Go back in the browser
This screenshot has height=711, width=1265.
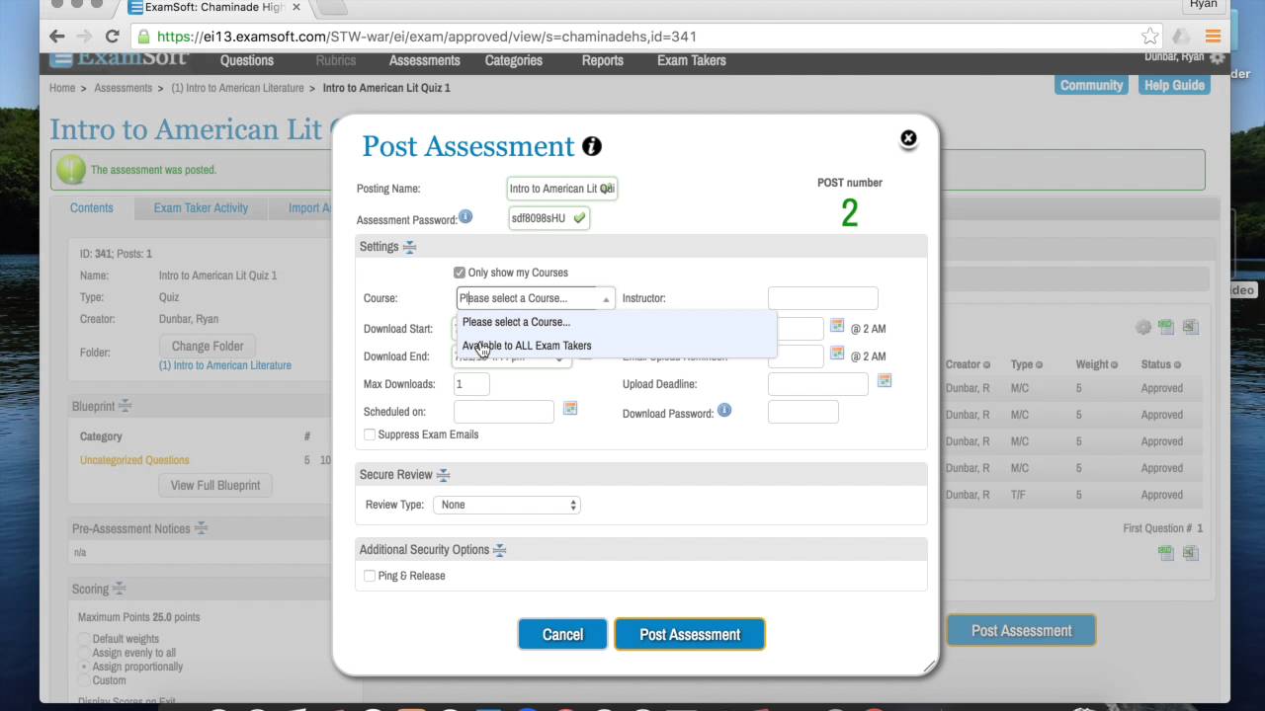click(57, 37)
